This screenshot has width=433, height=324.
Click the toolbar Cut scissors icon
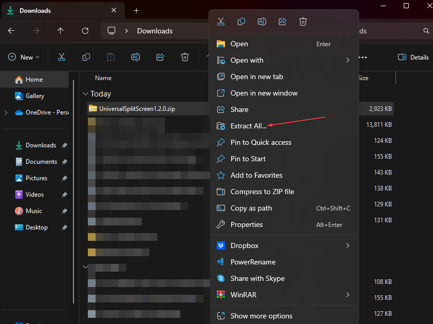[x=62, y=57]
